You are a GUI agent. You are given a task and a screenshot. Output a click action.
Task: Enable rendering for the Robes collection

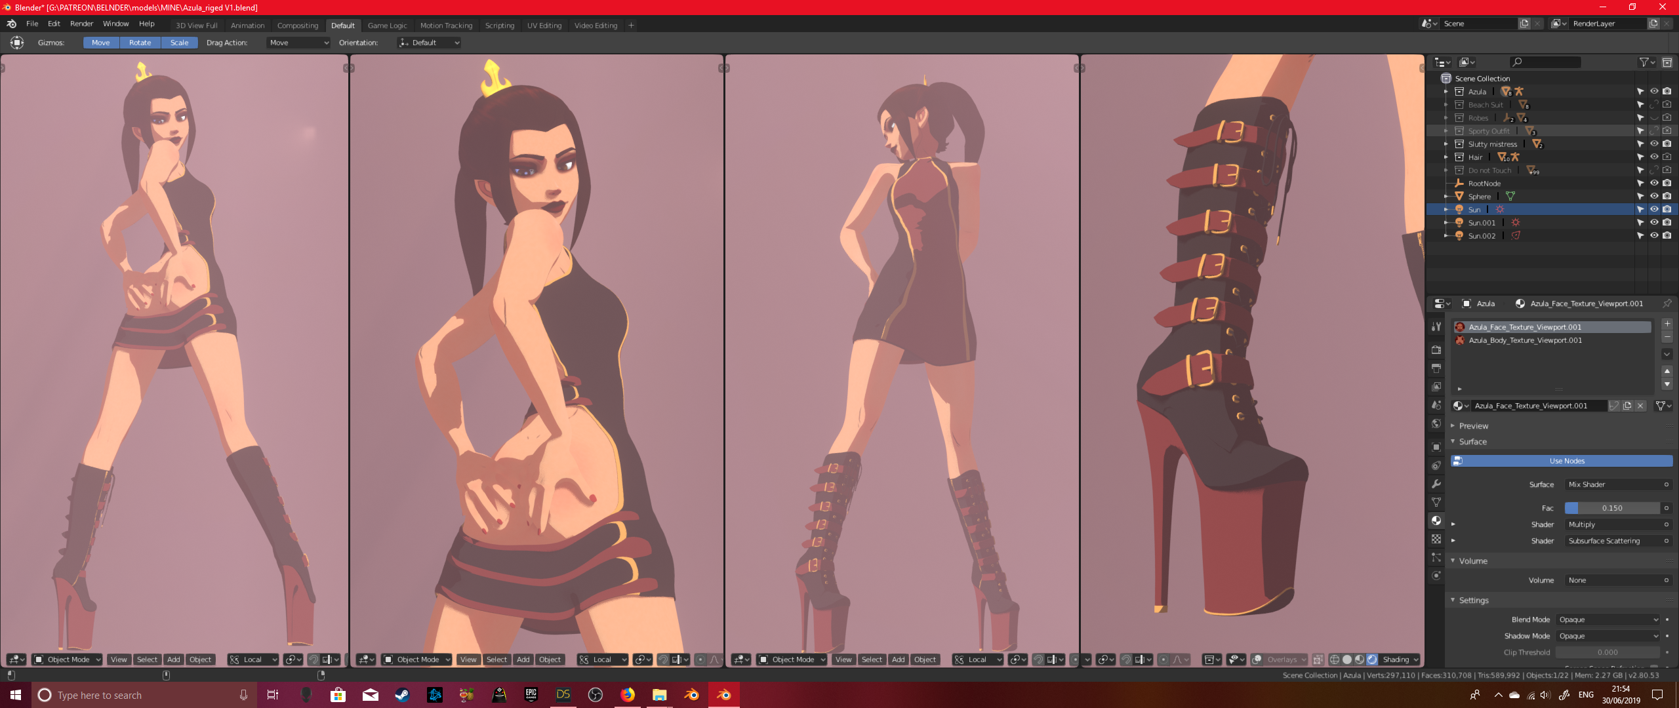pos(1667,118)
